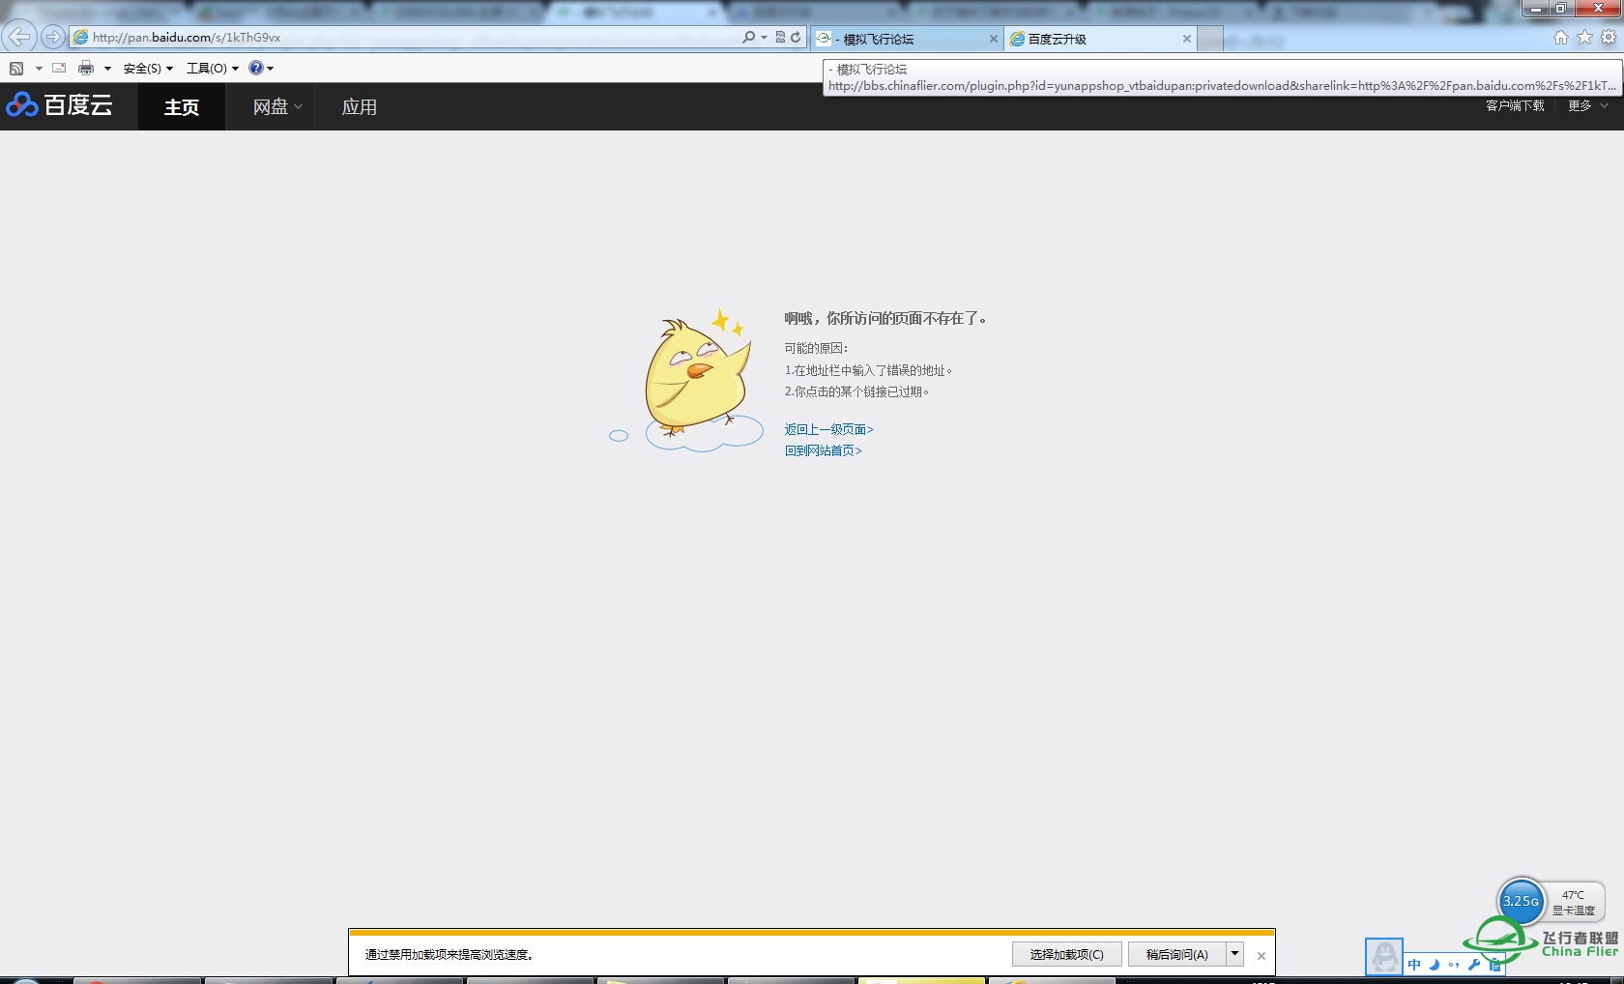Click the browser back arrow button
Image resolution: width=1624 pixels, height=984 pixels.
tap(19, 37)
